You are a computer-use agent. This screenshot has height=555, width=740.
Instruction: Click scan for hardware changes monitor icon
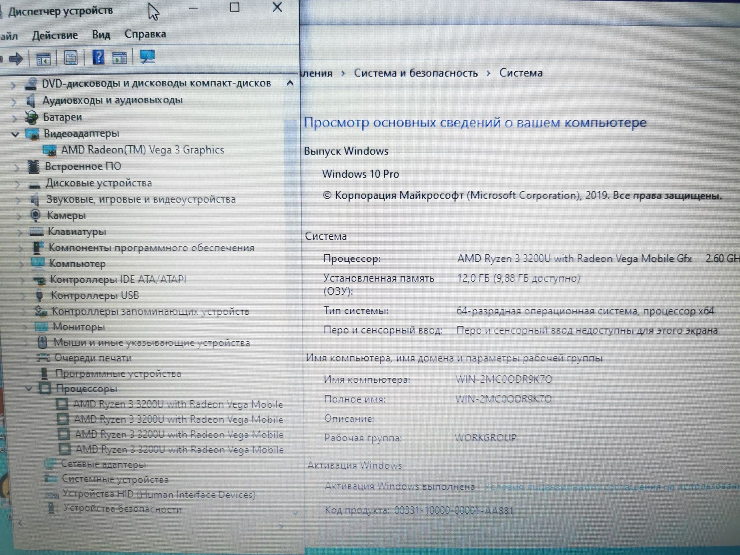[x=148, y=56]
